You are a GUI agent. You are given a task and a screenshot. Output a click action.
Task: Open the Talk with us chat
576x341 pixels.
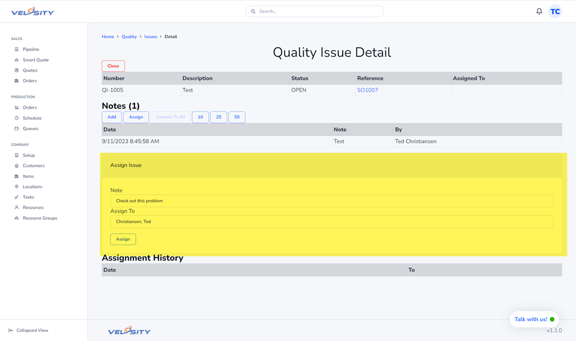534,319
